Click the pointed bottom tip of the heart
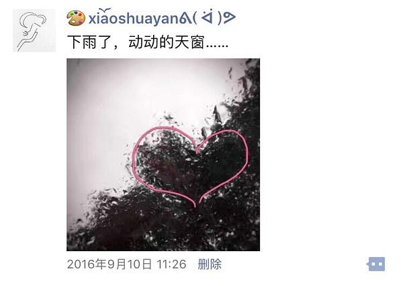 pos(197,204)
